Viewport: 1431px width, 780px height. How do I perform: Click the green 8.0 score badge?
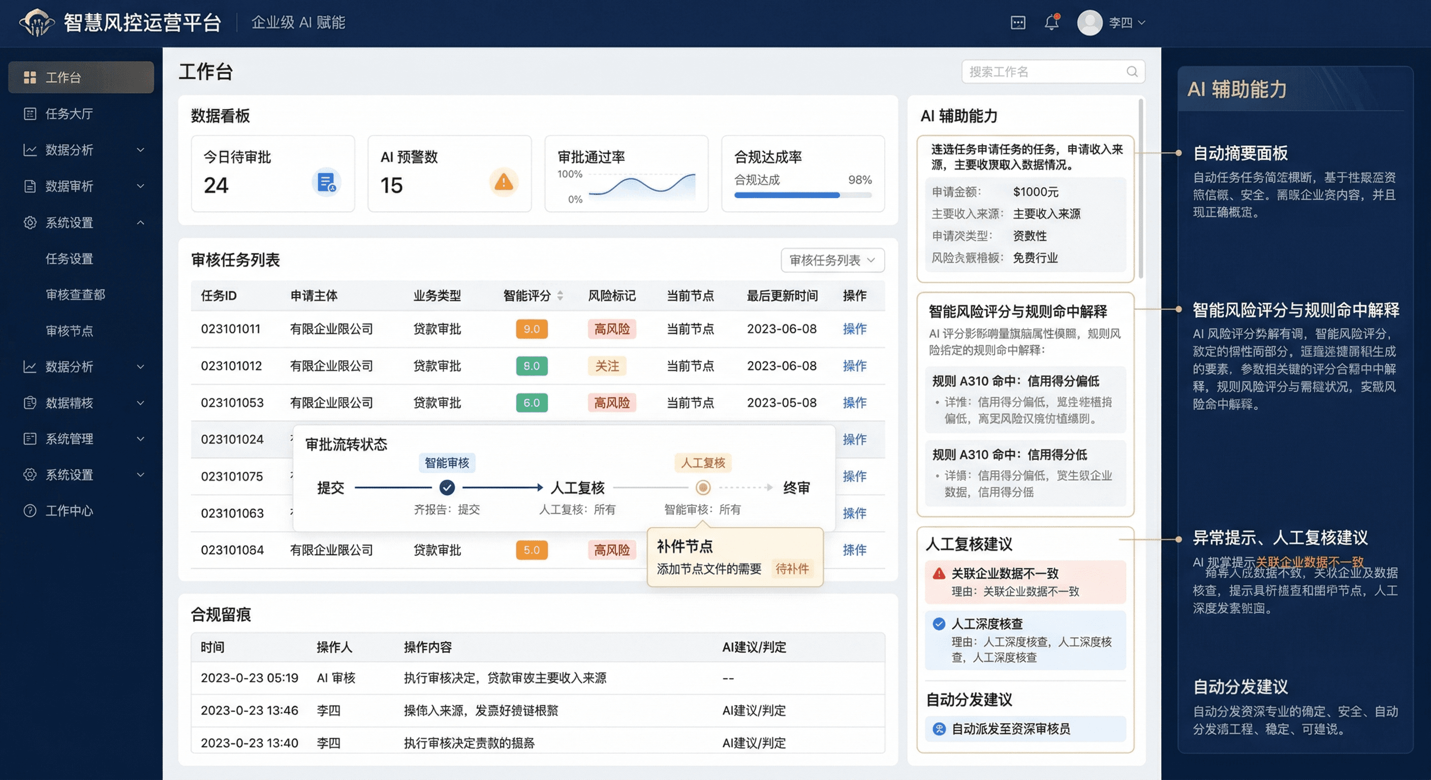(x=532, y=366)
